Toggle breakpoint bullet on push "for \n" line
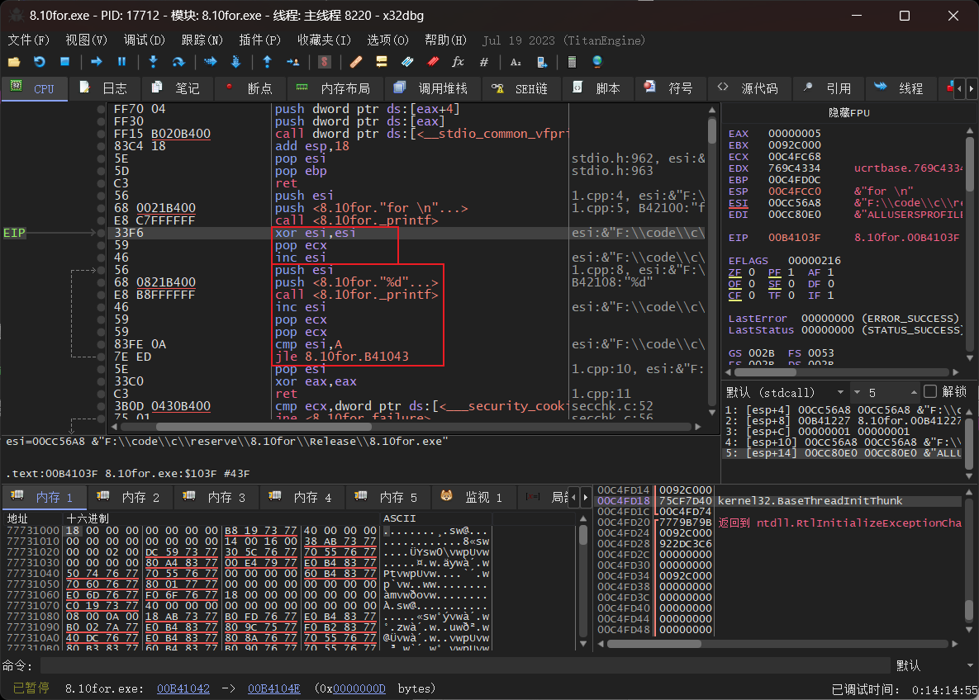The width and height of the screenshot is (979, 700). [x=101, y=208]
